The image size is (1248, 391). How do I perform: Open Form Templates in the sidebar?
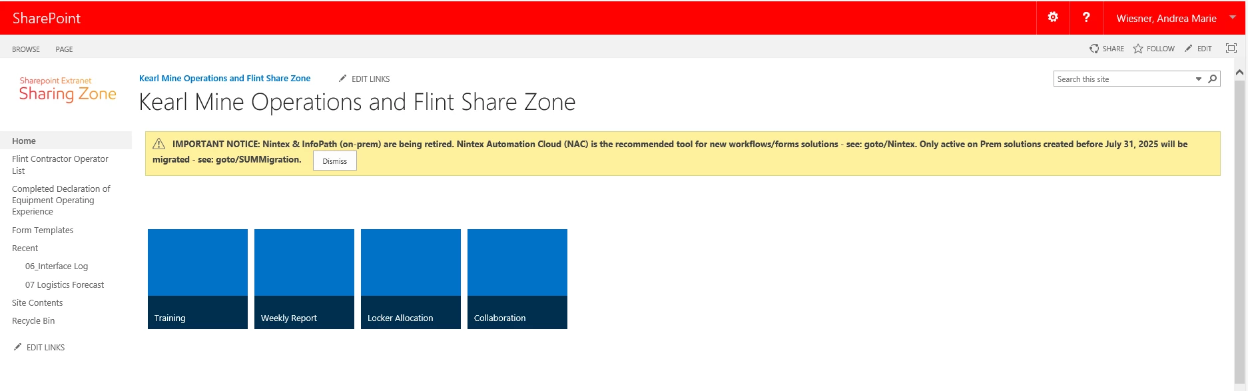click(x=43, y=230)
